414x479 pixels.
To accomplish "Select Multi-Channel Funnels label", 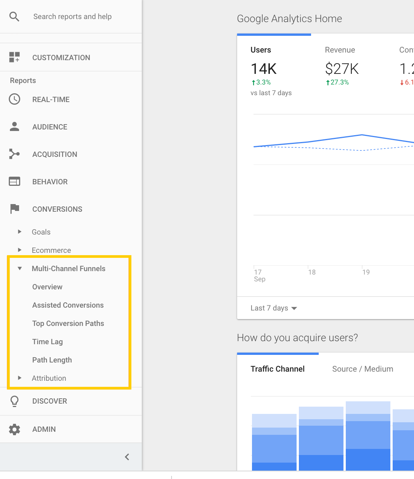I will pos(69,268).
